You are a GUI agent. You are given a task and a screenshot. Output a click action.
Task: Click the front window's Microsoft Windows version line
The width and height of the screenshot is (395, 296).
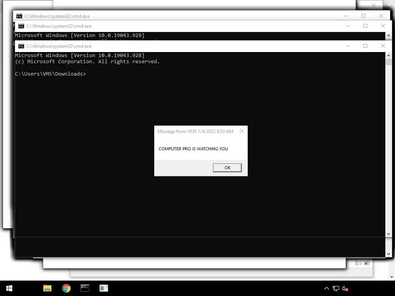click(80, 55)
